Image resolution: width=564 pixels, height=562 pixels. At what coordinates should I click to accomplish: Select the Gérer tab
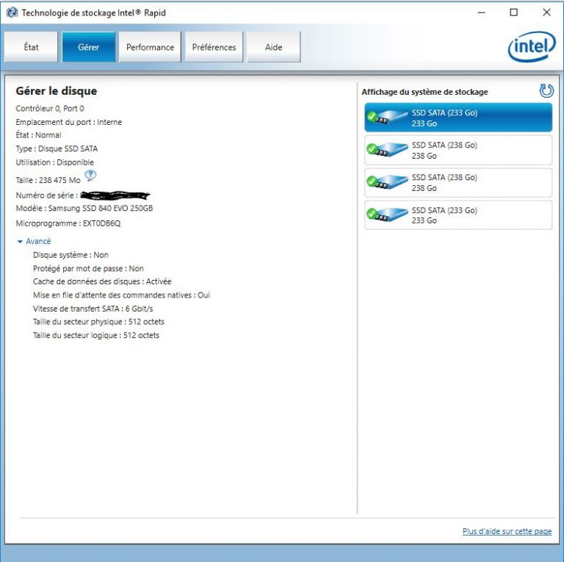coord(88,47)
